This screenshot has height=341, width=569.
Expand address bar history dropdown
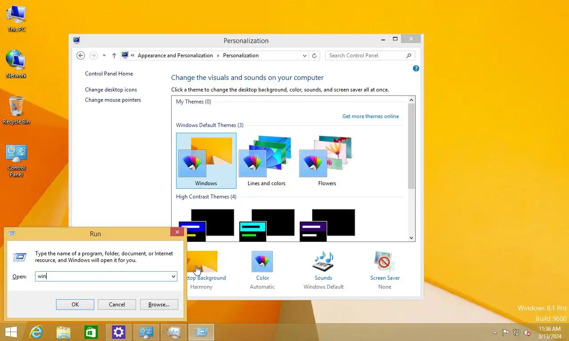(x=305, y=56)
